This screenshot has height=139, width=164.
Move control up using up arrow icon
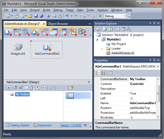[x=58, y=88]
